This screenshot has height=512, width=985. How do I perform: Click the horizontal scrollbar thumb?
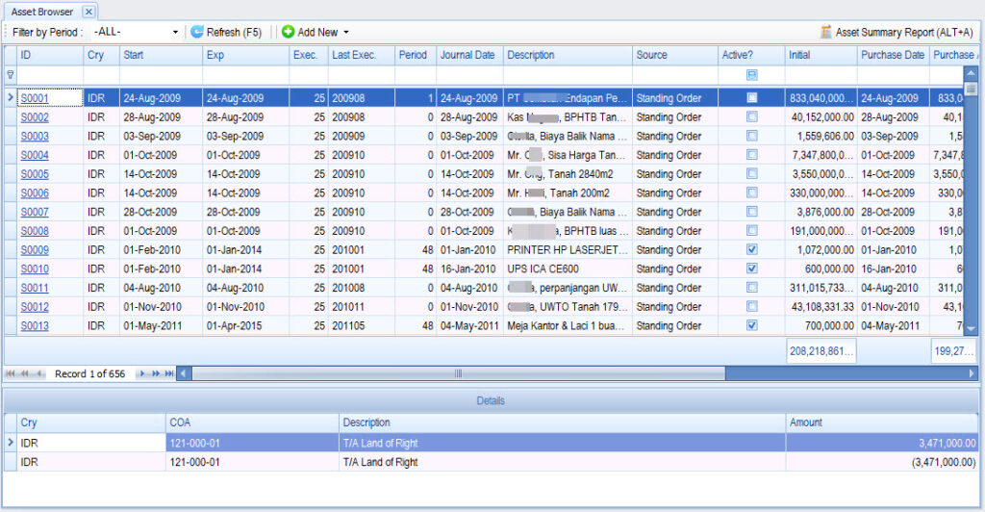458,373
